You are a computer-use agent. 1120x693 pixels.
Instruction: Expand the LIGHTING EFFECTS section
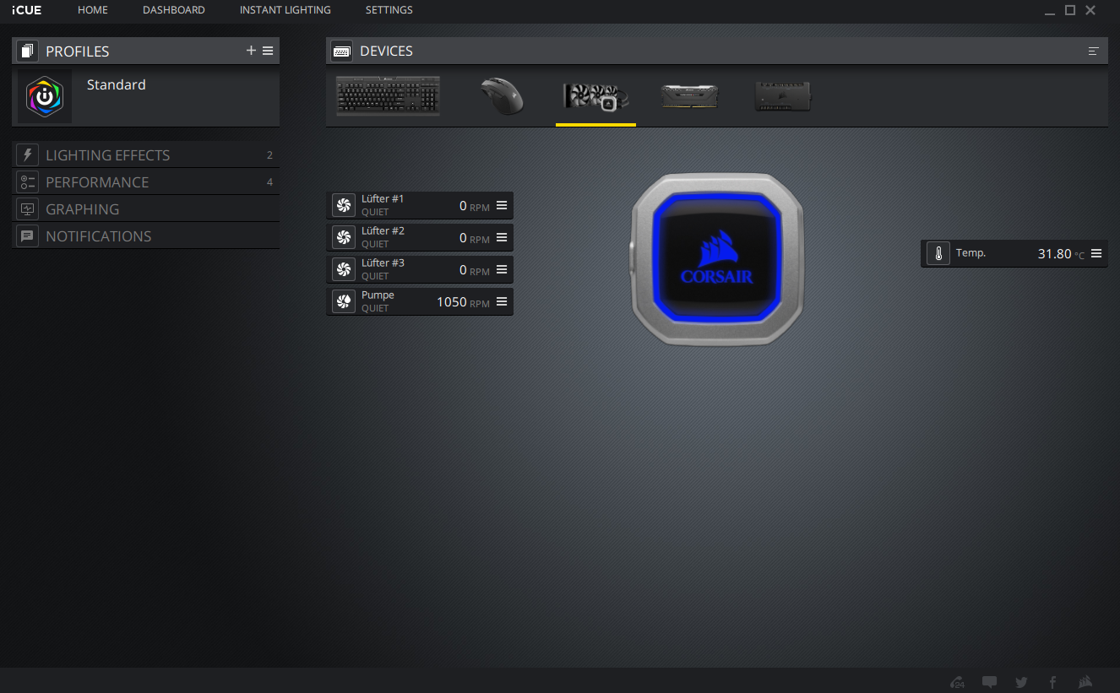(x=145, y=155)
